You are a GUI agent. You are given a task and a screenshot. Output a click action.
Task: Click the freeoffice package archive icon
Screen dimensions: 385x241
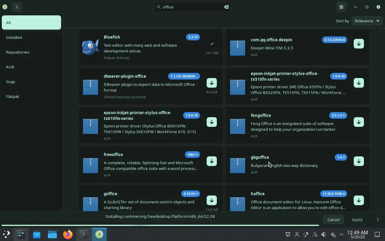pos(91,165)
